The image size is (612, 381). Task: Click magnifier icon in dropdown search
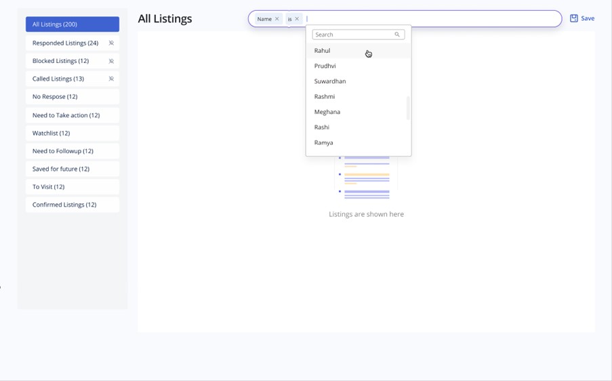coord(397,35)
